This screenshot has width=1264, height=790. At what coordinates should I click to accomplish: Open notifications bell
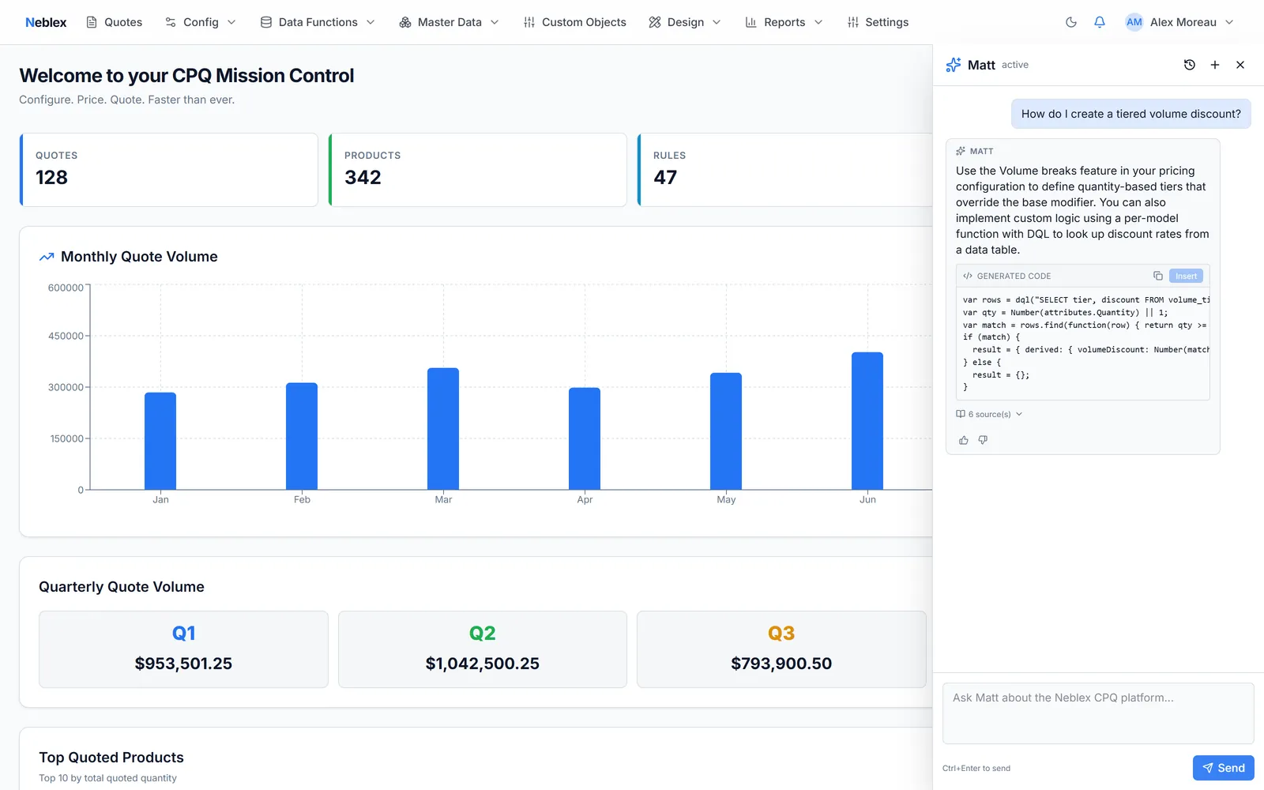click(1100, 22)
